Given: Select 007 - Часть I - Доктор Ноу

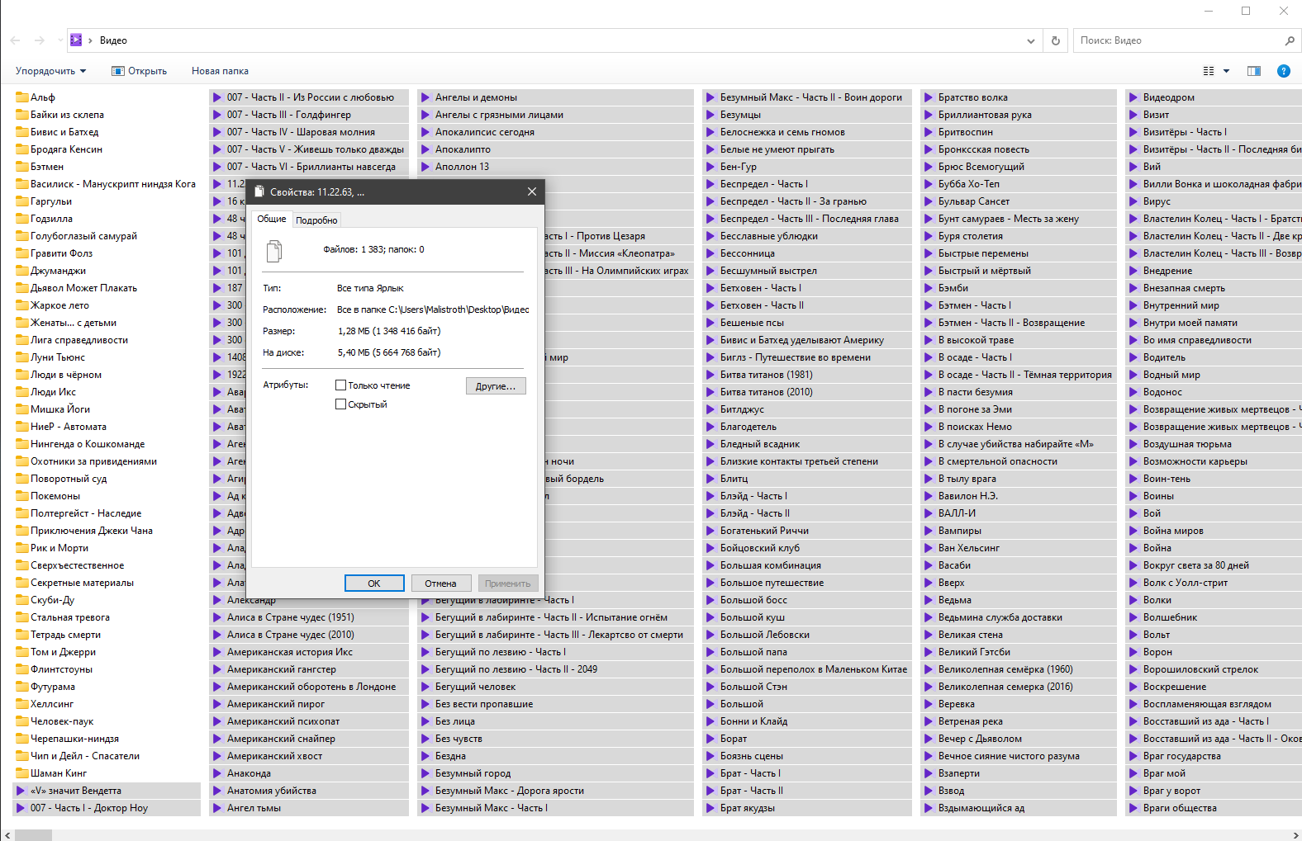Looking at the screenshot, I should [x=107, y=808].
